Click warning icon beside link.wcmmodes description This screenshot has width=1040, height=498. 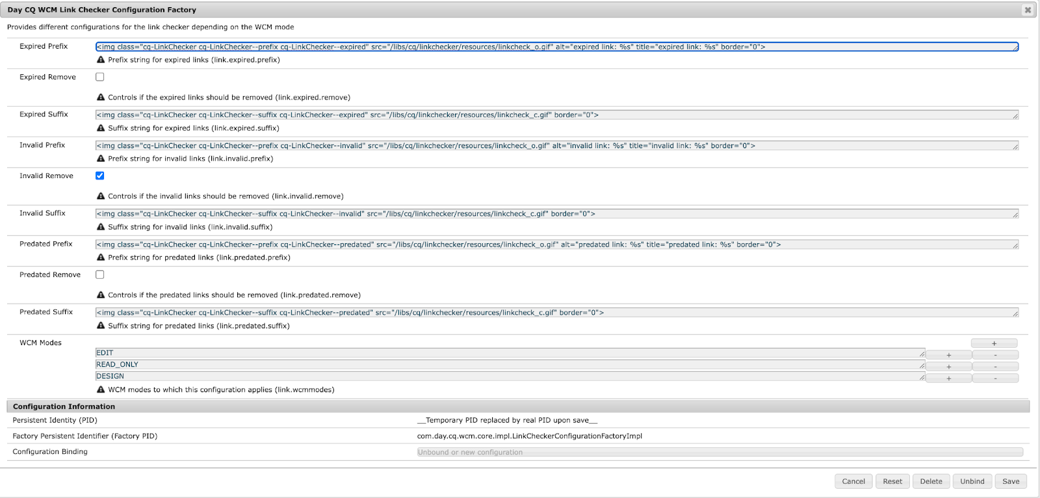pyautogui.click(x=101, y=390)
